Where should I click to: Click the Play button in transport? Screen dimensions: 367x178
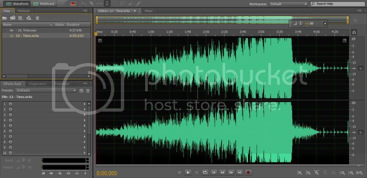point(188,173)
